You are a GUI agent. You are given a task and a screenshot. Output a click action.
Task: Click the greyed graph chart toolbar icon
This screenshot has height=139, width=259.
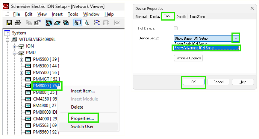pos(117,23)
